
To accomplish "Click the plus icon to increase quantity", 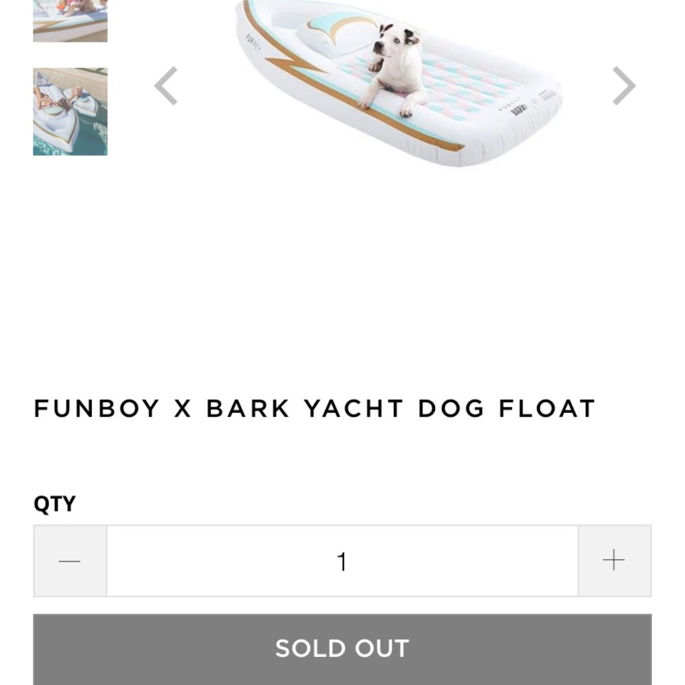I will click(x=613, y=560).
